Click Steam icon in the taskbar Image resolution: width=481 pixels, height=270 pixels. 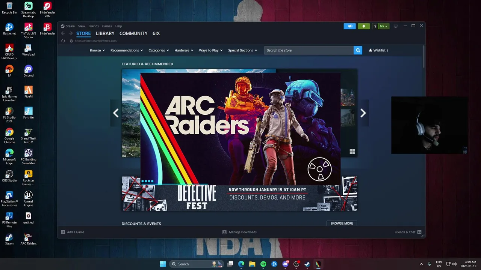(307, 264)
